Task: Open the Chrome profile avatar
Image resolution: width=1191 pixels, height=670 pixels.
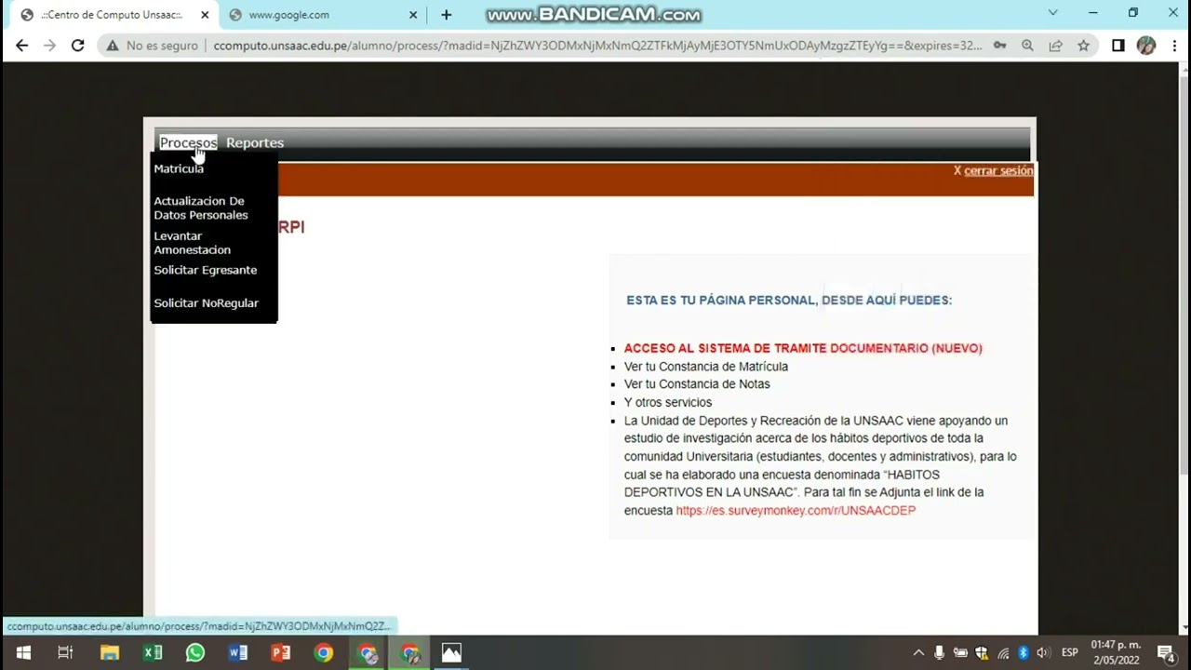Action: click(x=1146, y=46)
